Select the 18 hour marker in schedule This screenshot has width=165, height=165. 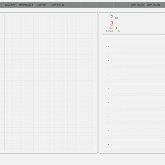click(x=108, y=103)
